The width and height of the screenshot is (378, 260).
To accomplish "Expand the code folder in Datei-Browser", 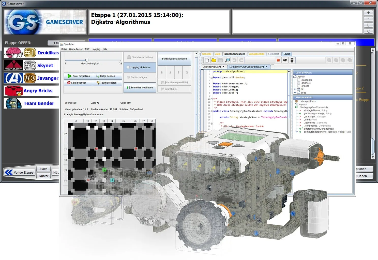I will coord(295,93).
